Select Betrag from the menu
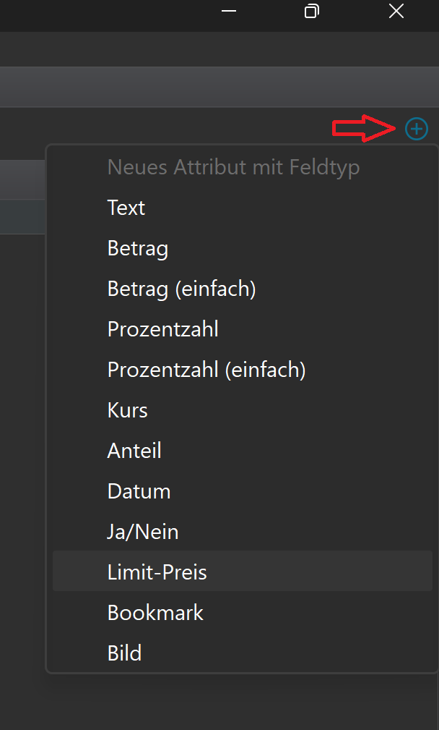This screenshot has width=439, height=730. click(138, 249)
